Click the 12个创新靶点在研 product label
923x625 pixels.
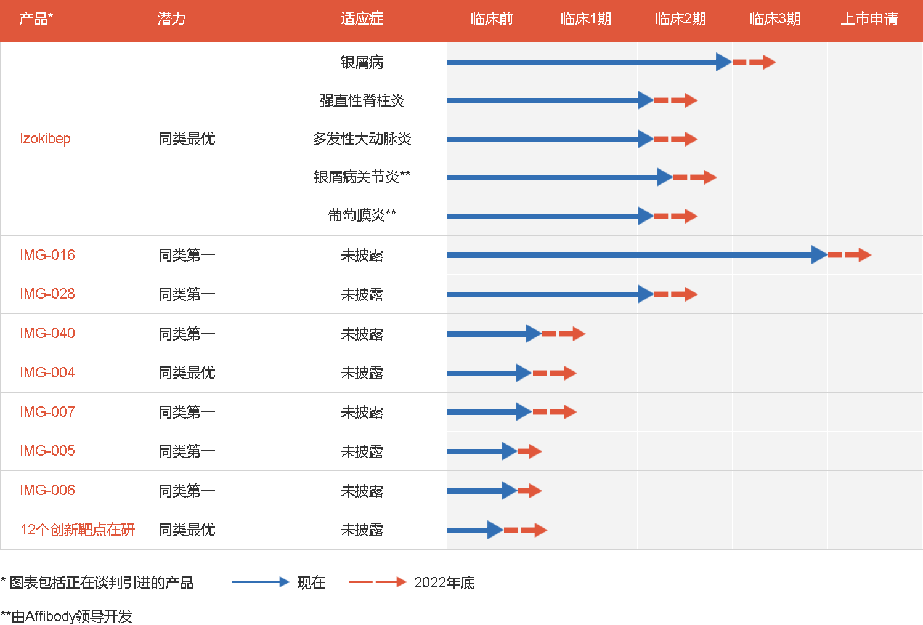(78, 530)
